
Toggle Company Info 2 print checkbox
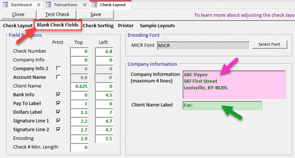click(58, 68)
